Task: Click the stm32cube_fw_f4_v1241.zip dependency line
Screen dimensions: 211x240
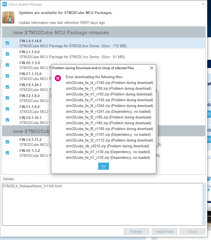Action: tap(108, 112)
